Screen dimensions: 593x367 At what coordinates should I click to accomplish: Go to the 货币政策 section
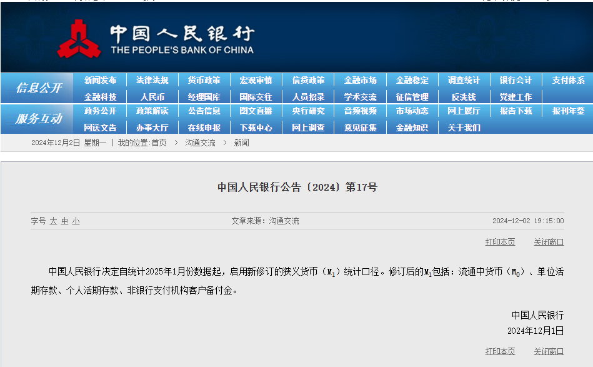[x=204, y=81]
